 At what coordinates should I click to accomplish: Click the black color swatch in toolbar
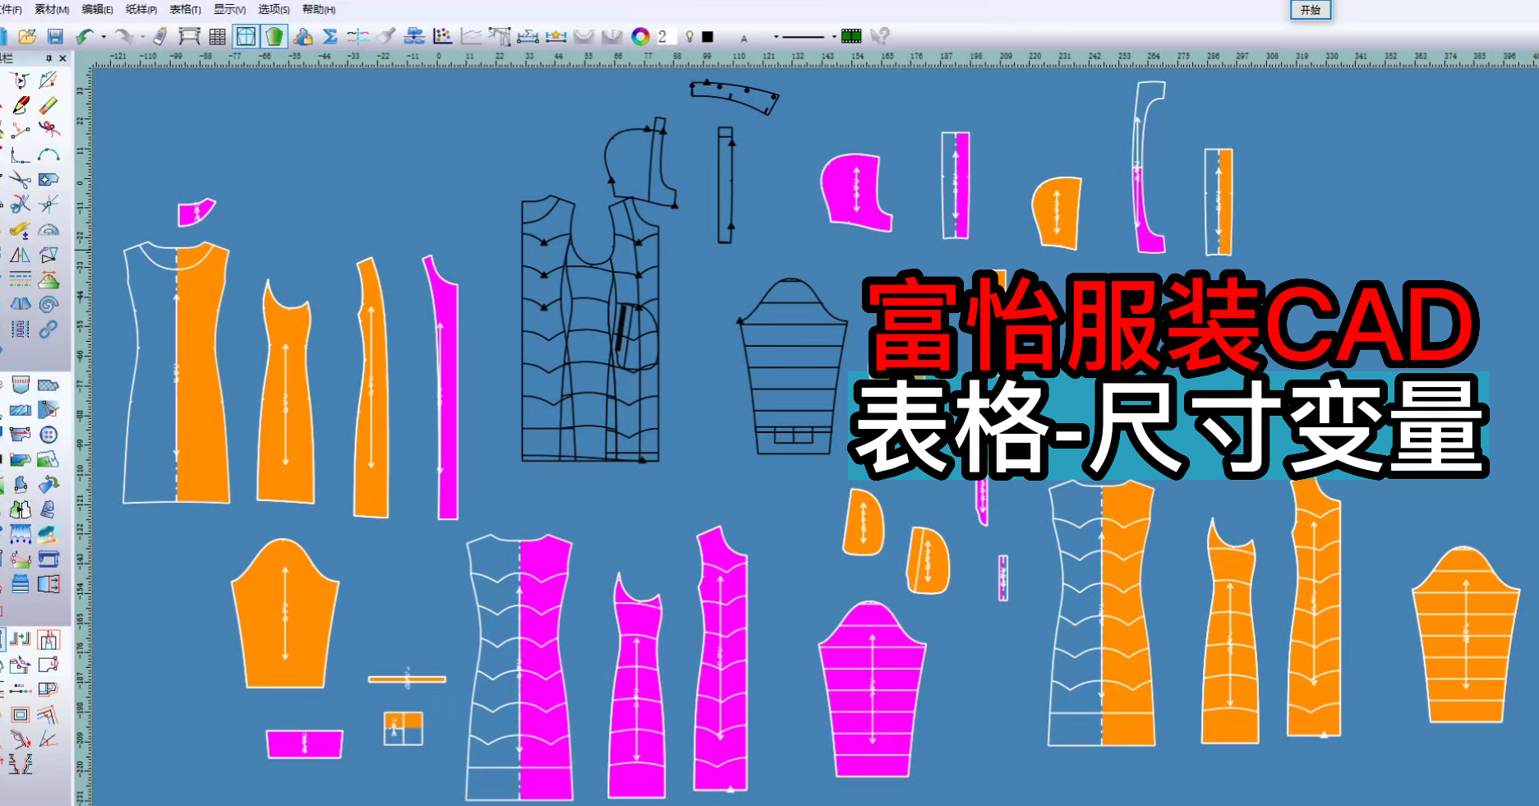(x=707, y=36)
